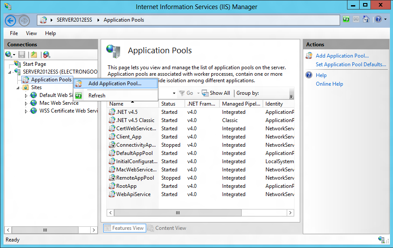Collapse the Sites node

pos(18,88)
